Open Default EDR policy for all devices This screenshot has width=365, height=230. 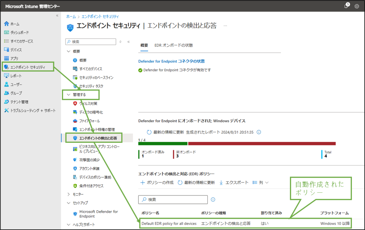(169, 223)
